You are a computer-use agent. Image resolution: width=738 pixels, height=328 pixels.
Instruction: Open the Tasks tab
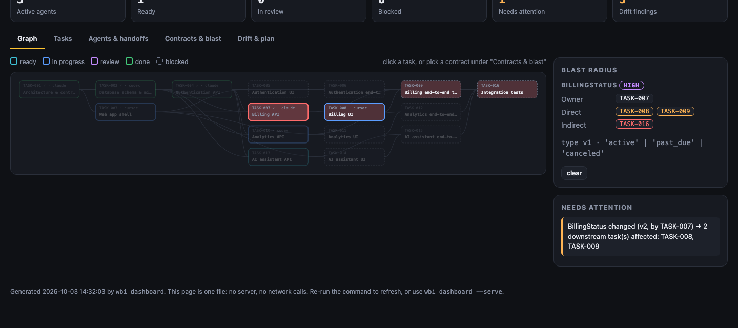click(x=63, y=38)
